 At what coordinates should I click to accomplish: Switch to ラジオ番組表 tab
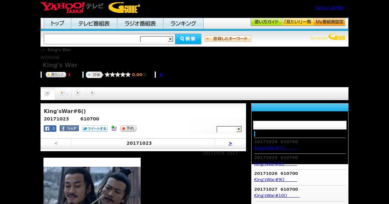tap(140, 23)
